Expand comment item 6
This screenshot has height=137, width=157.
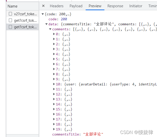click(x=54, y=64)
